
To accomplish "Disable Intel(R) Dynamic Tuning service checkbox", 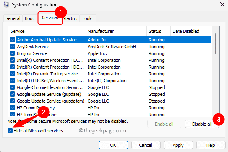I will pyautogui.click(x=13, y=74).
